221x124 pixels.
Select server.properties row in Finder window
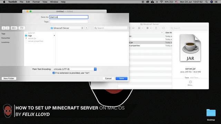tap(150, 45)
